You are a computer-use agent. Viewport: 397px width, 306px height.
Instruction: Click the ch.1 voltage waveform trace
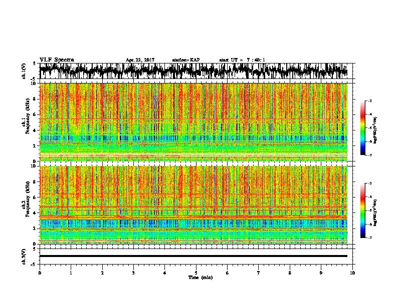(193, 70)
